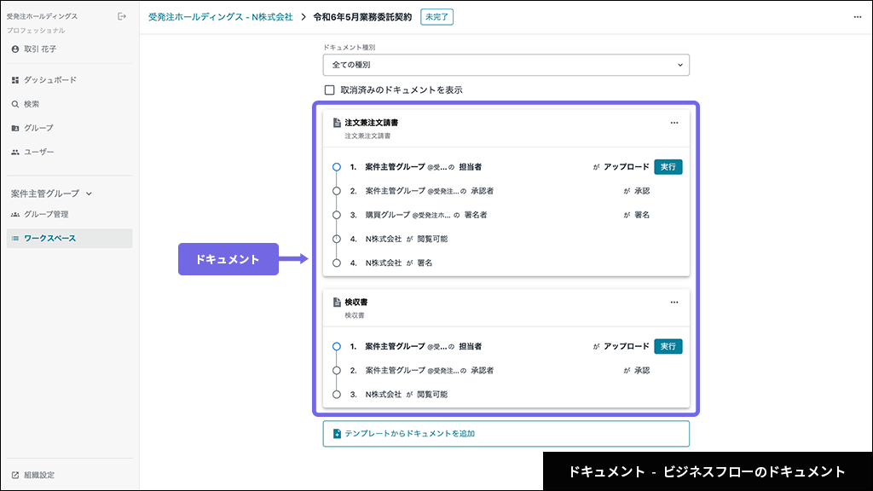
Task: Click the add-document icon in the template button
Action: pos(337,434)
